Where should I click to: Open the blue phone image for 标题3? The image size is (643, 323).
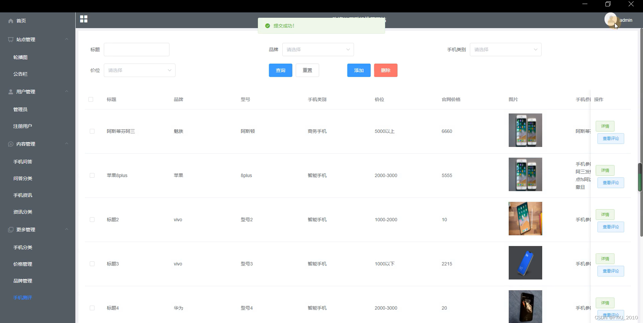[525, 263]
